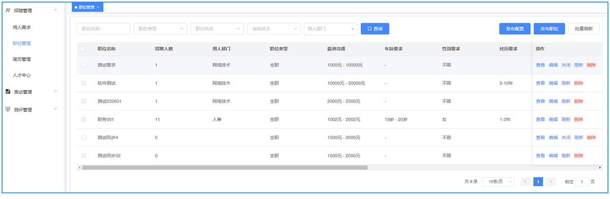Click the 查询 search button
The image size is (610, 199).
coord(375,29)
